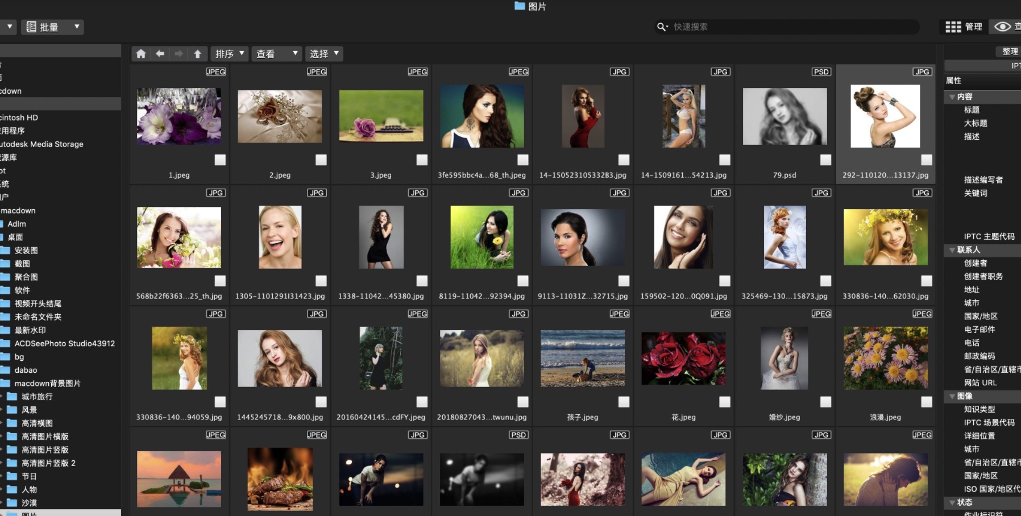Image resolution: width=1021 pixels, height=516 pixels.
Task: Tick the checkbox on 79.psd thumbnail
Action: click(x=825, y=160)
